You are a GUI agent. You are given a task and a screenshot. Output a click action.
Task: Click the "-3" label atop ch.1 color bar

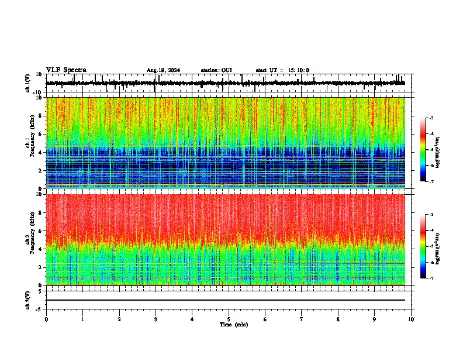tap(431, 118)
